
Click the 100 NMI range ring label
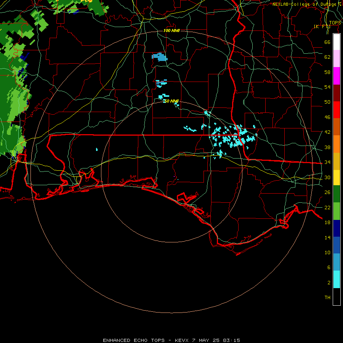click(171, 30)
